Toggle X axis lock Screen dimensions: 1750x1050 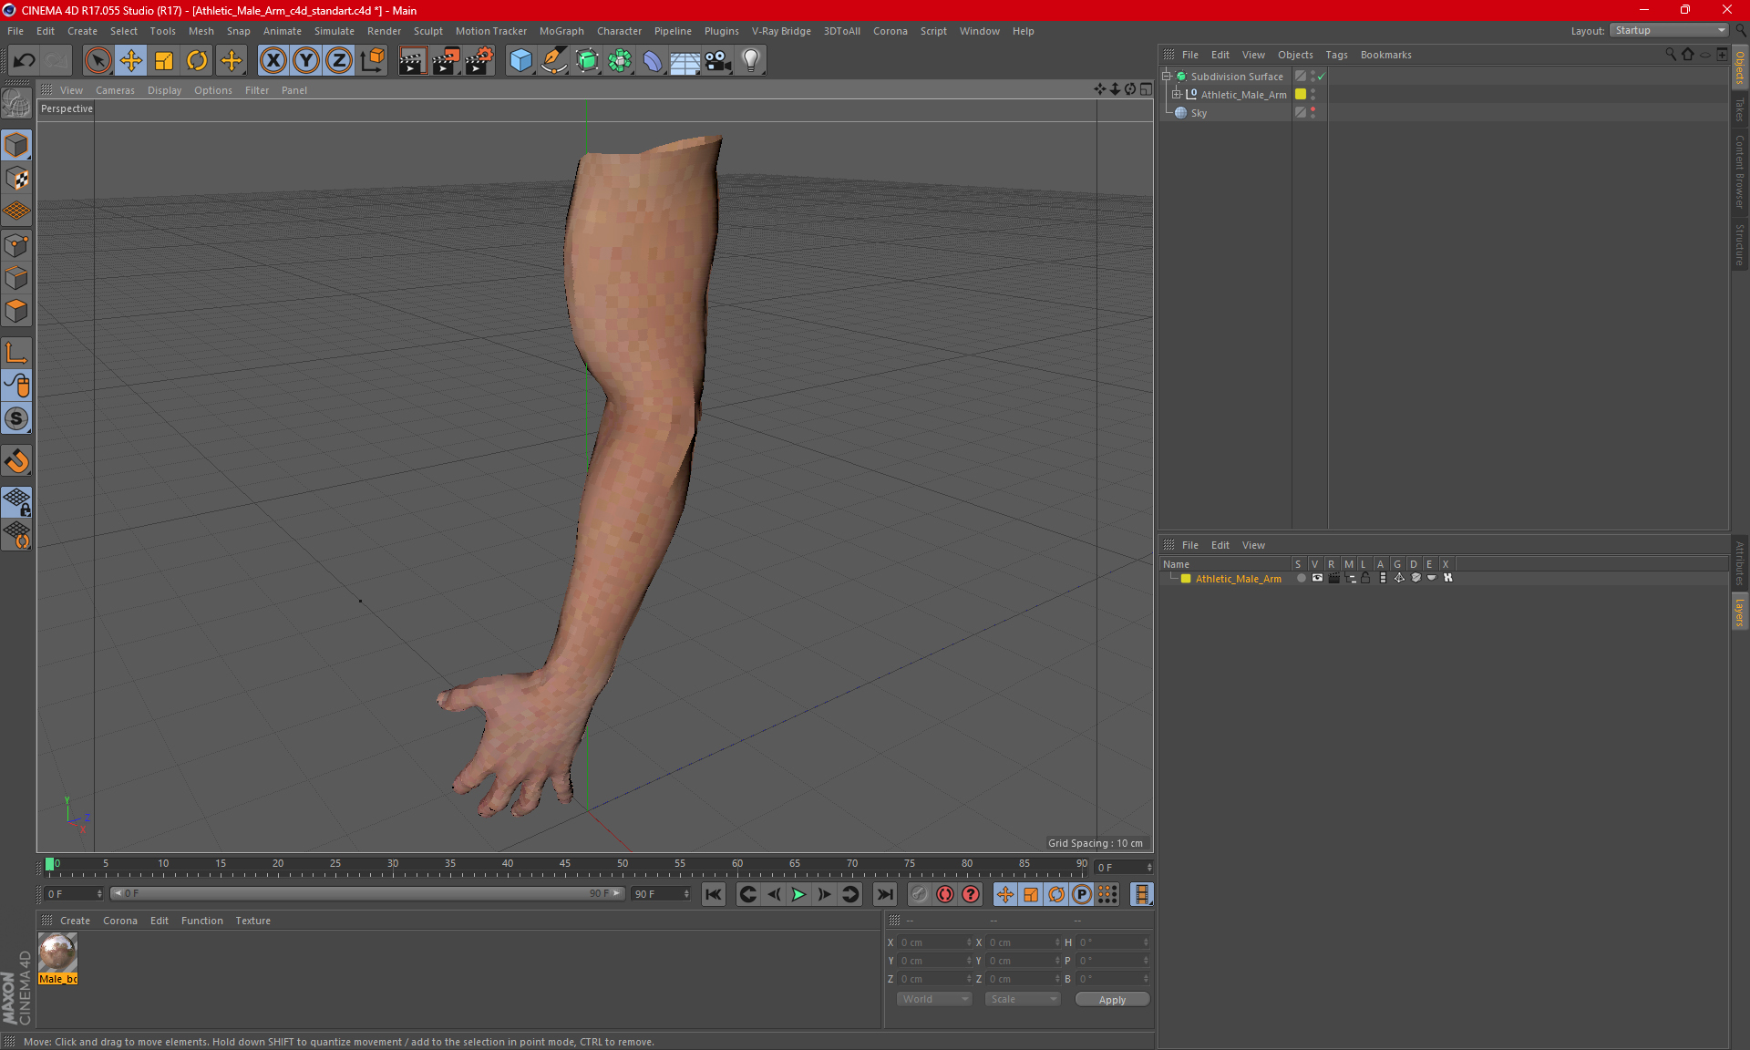point(273,61)
